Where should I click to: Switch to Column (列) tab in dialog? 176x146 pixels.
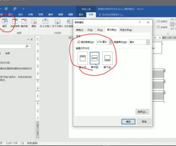coord(100,30)
